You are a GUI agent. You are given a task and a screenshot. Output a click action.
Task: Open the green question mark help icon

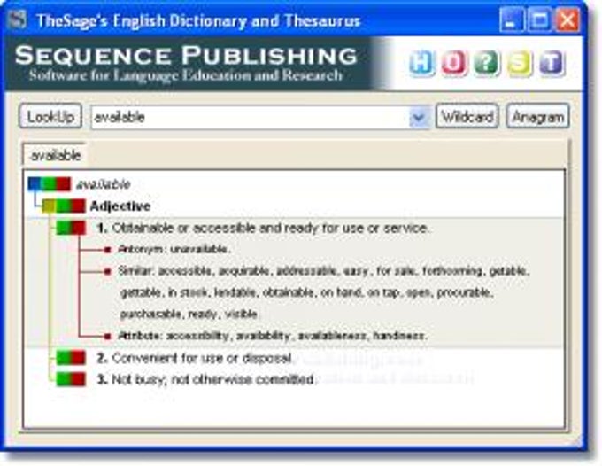pos(486,63)
